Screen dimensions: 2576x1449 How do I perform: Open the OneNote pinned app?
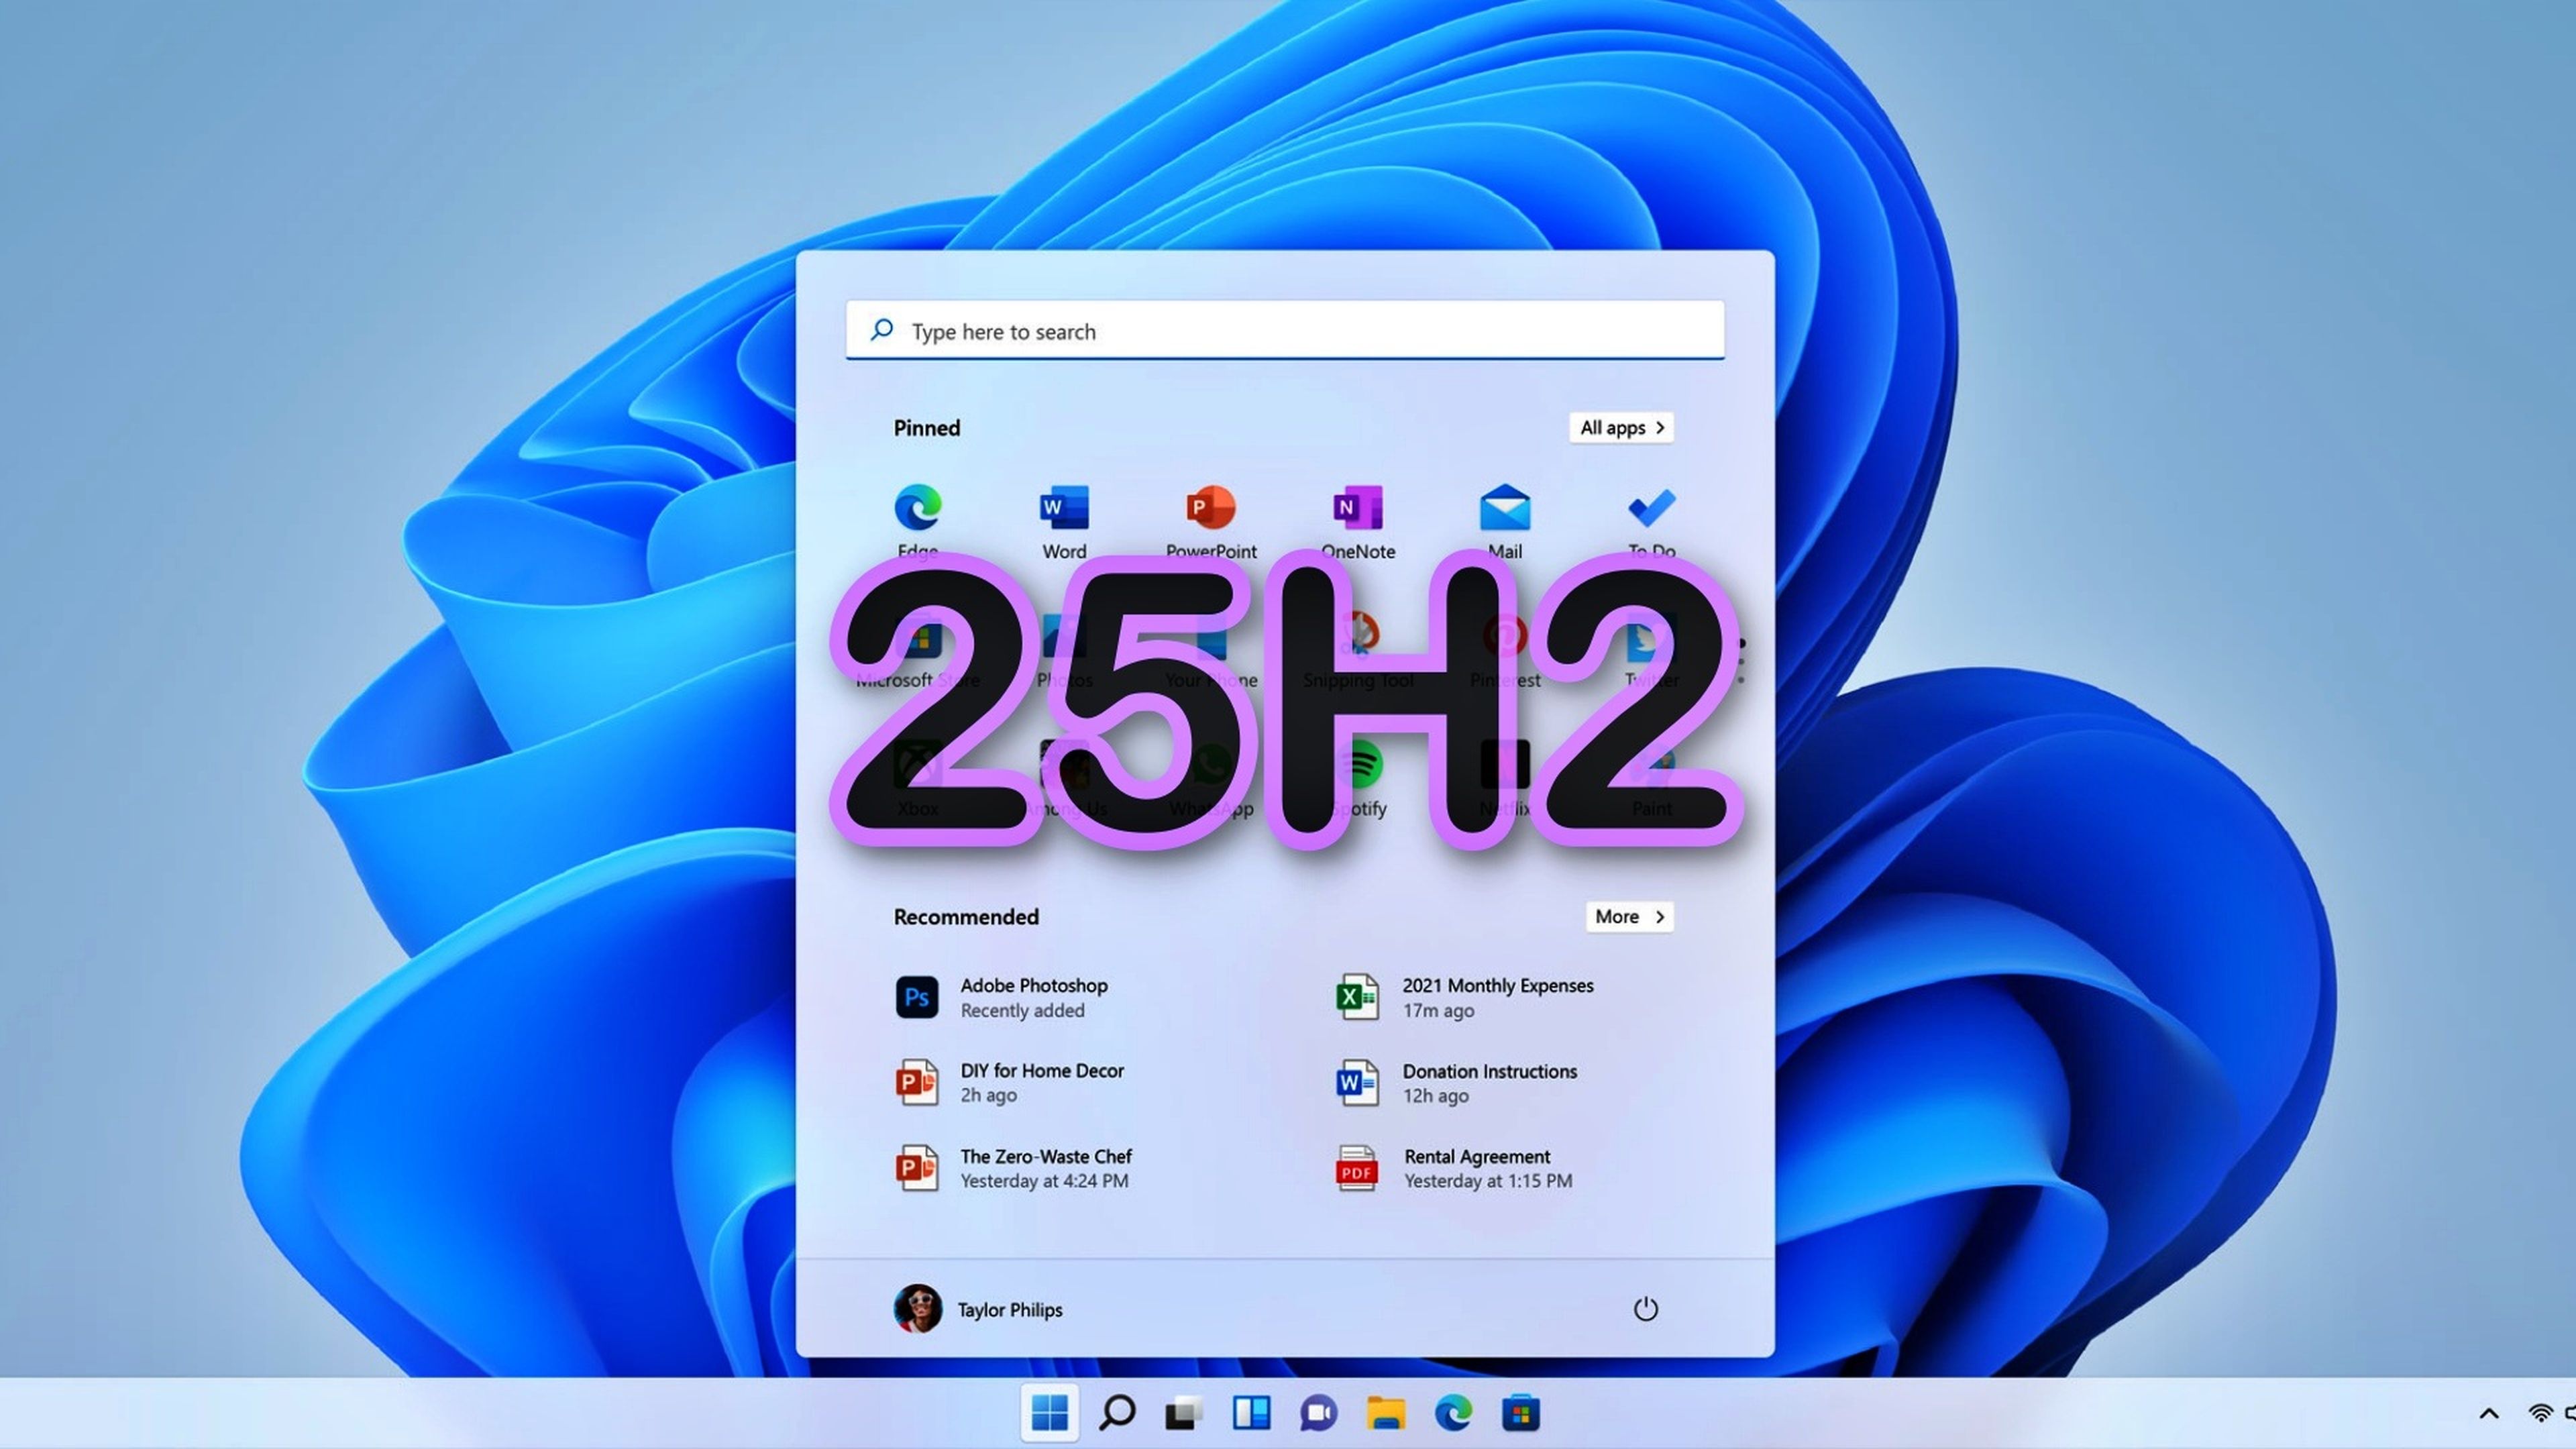(x=1357, y=508)
